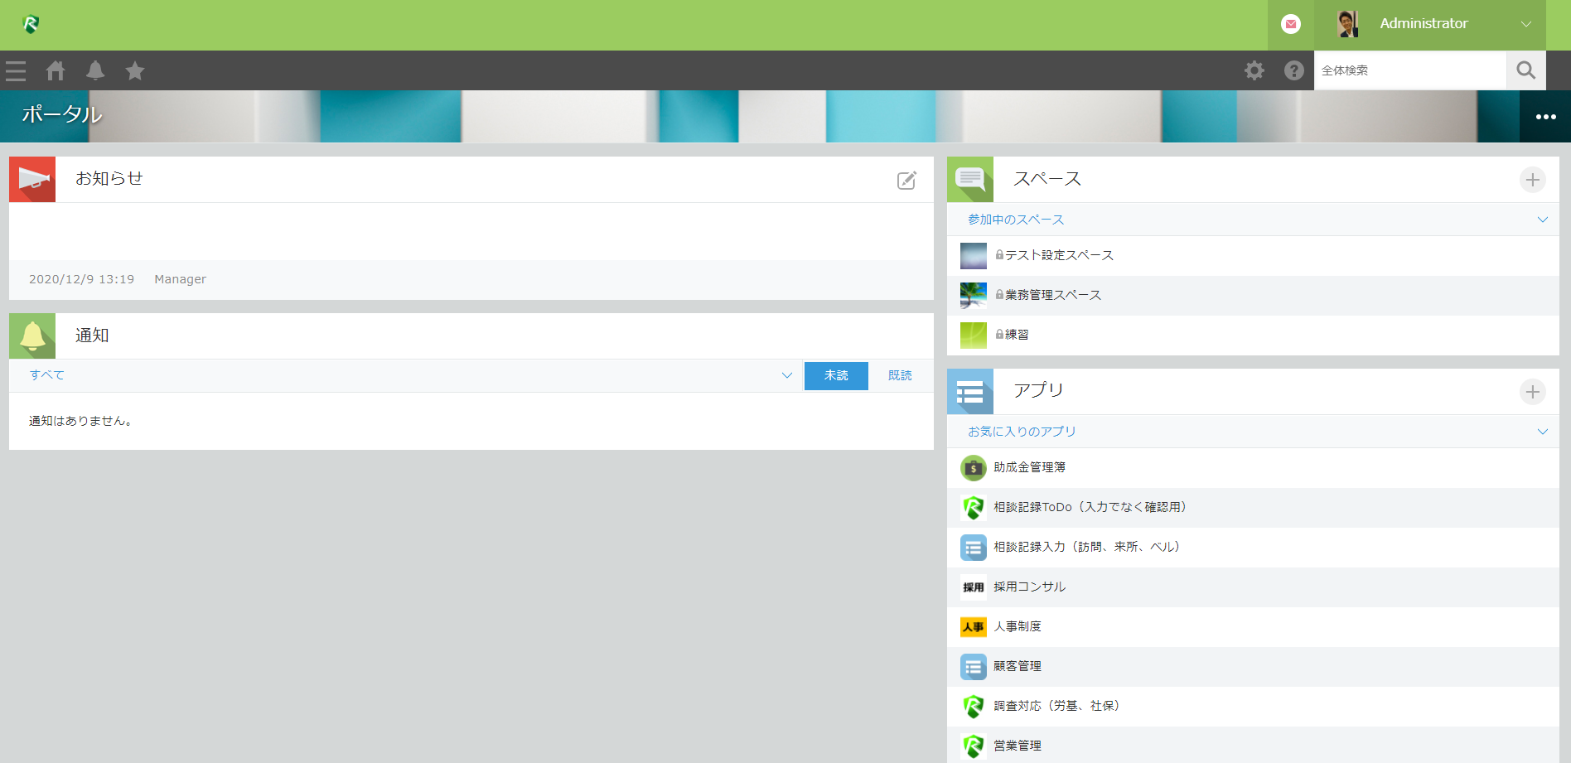Expand the 参加中のスペース dropdown
Image resolution: width=1571 pixels, height=763 pixels.
(1542, 220)
